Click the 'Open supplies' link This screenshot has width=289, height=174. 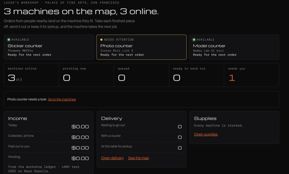206,134
